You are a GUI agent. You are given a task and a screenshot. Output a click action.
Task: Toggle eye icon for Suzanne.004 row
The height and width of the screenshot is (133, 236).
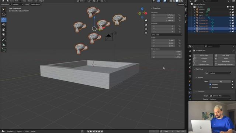coord(230,29)
